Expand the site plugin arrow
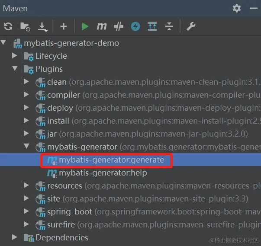This screenshot has width=261, height=246. click(26, 198)
